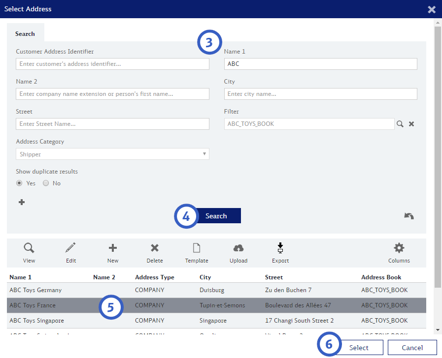Select the ABC Toys France row
This screenshot has width=442, height=358.
pyautogui.click(x=216, y=305)
